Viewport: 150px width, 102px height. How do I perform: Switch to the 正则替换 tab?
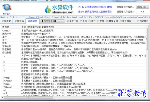(x=19, y=21)
